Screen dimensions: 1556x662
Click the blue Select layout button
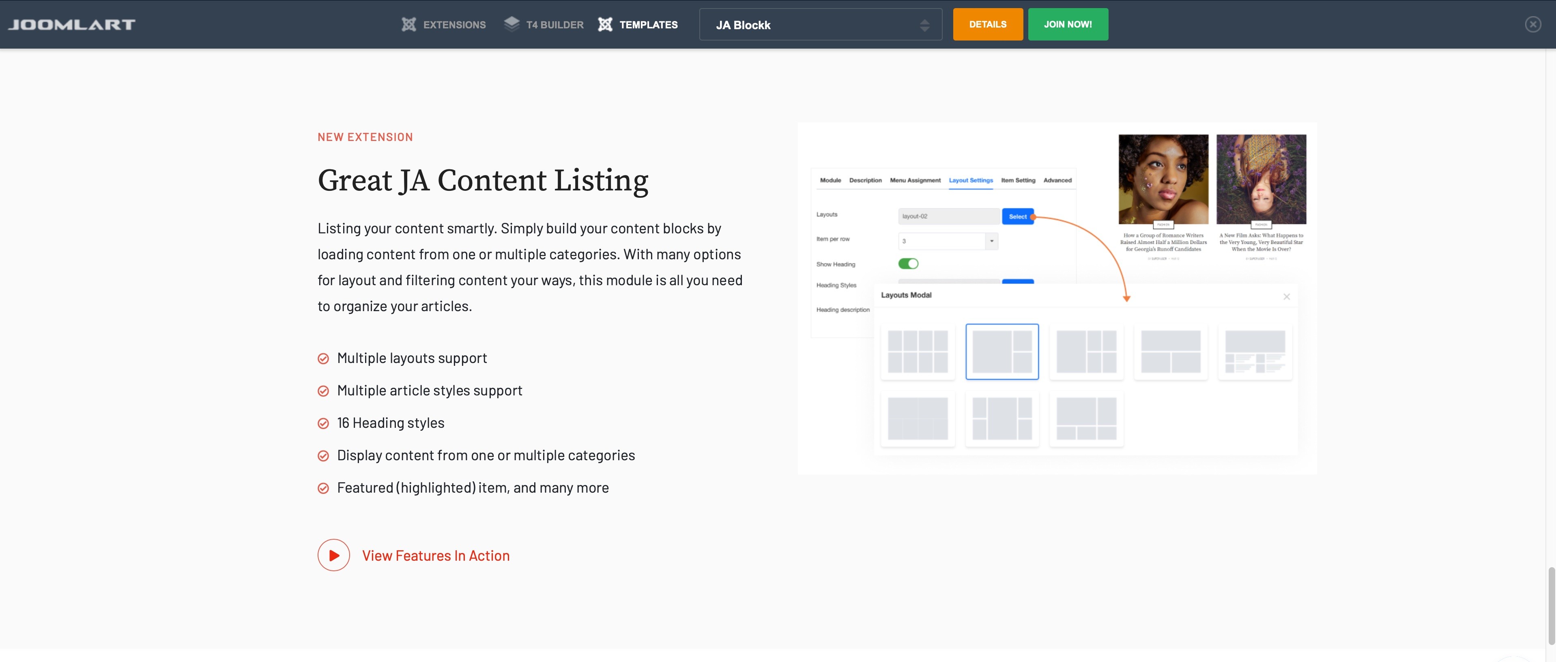tap(1017, 217)
